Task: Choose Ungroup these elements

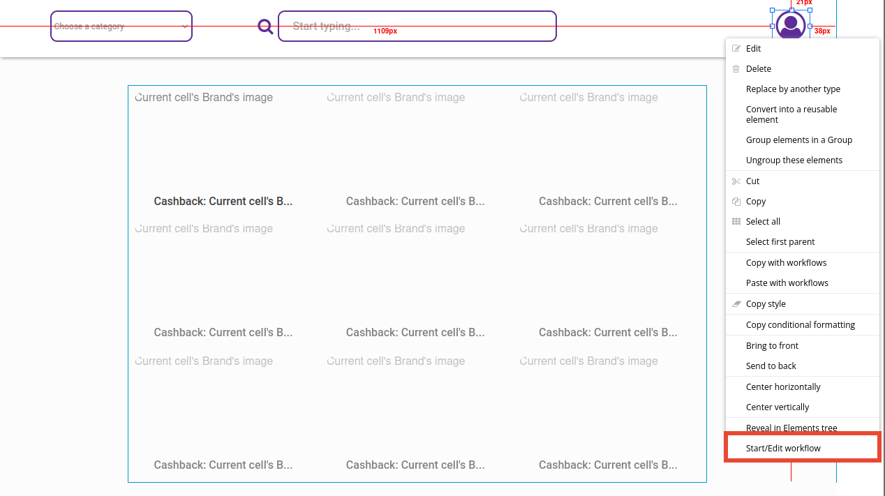Action: (x=795, y=160)
